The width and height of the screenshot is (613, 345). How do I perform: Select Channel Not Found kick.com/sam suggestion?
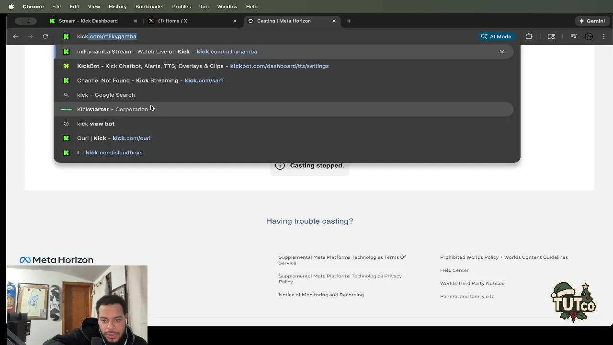284,80
